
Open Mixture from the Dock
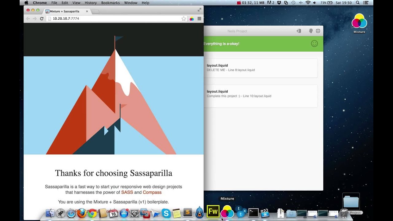click(x=227, y=212)
